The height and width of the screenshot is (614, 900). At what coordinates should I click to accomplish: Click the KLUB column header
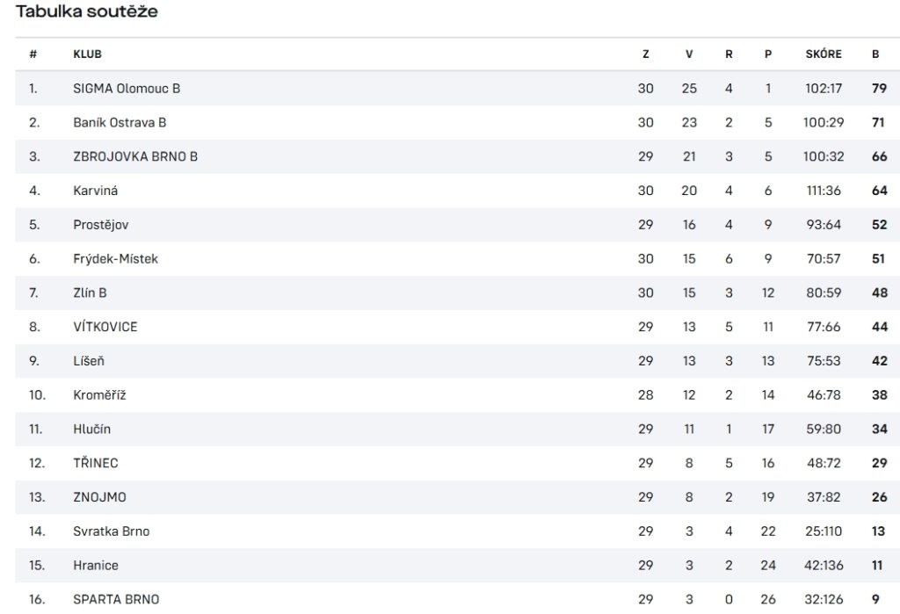tap(87, 54)
